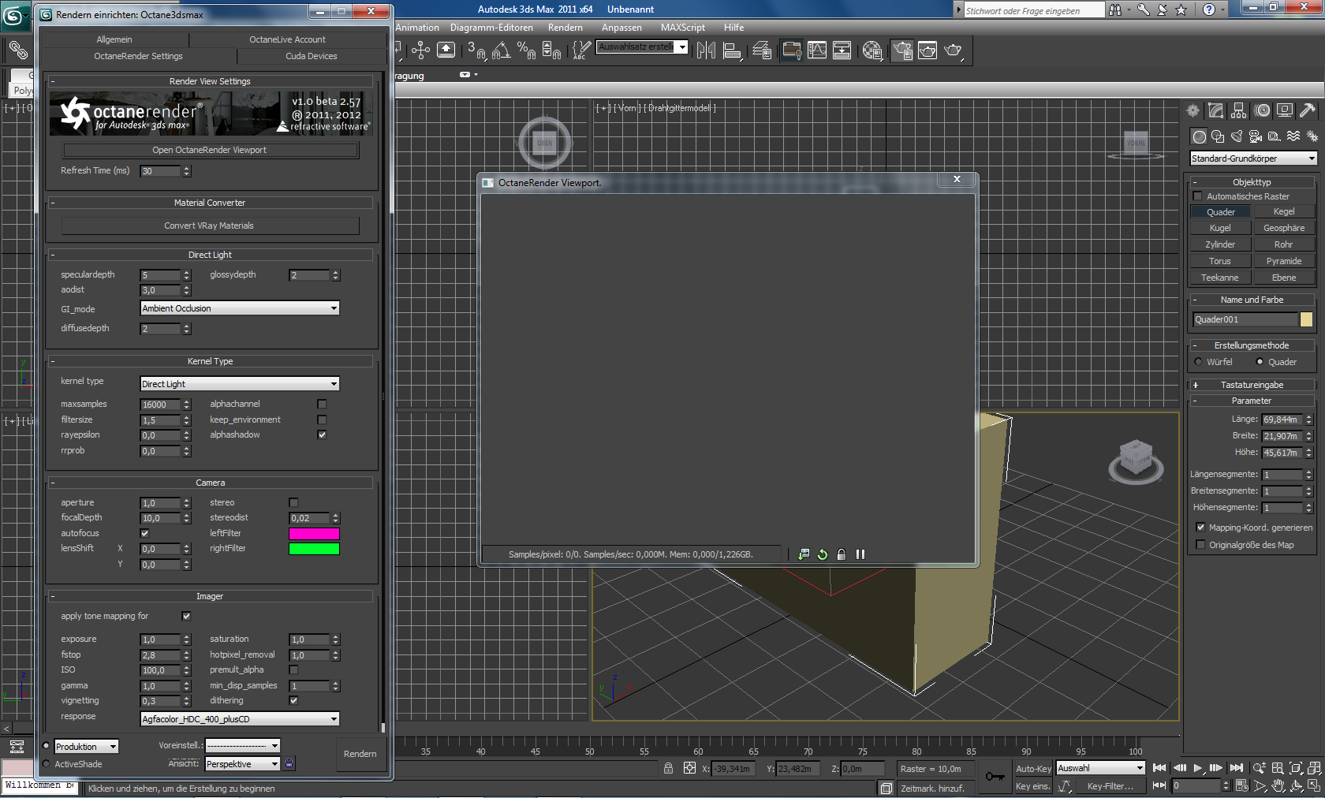Click the Rendern button in render setup
Image resolution: width=1325 pixels, height=798 pixels.
pyautogui.click(x=360, y=754)
